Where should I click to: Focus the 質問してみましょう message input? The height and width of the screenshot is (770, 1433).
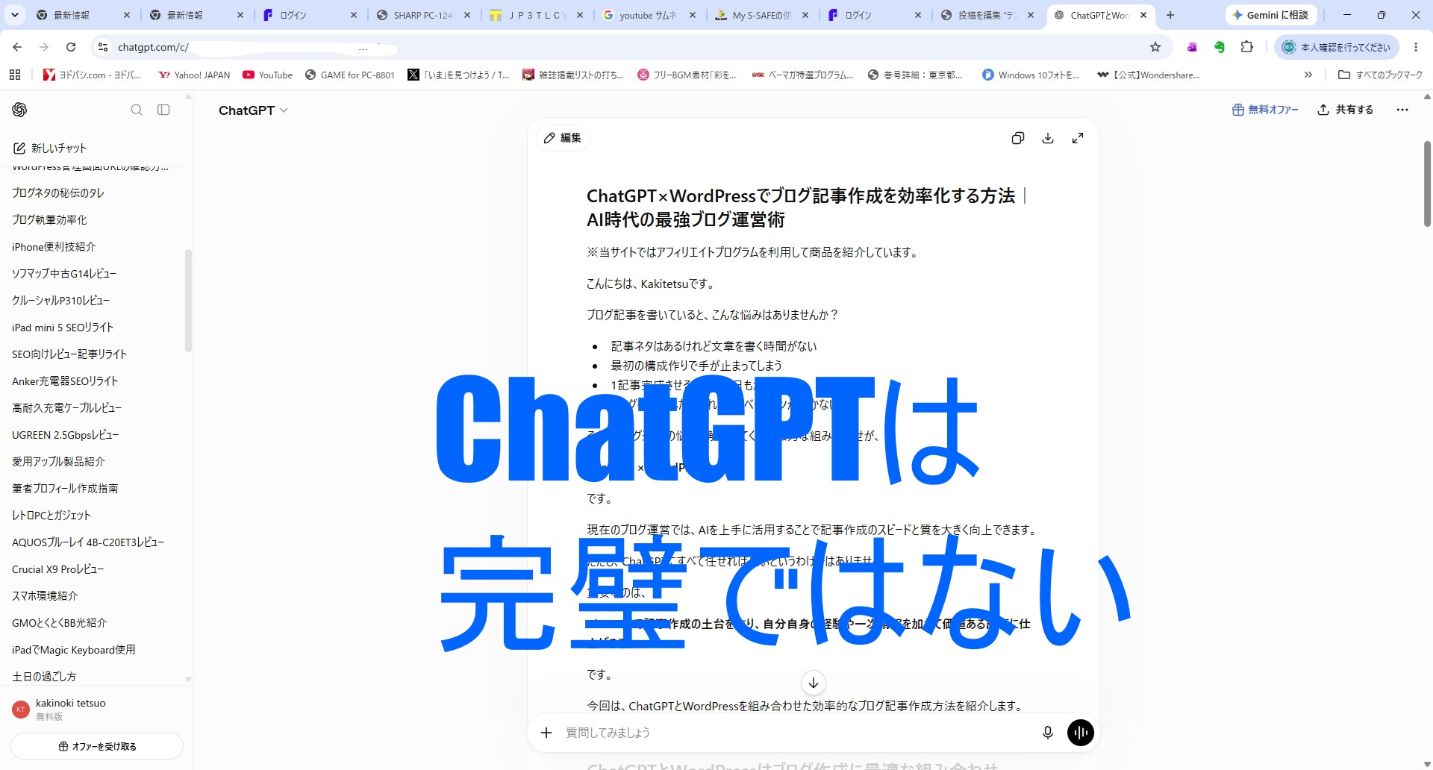point(799,733)
